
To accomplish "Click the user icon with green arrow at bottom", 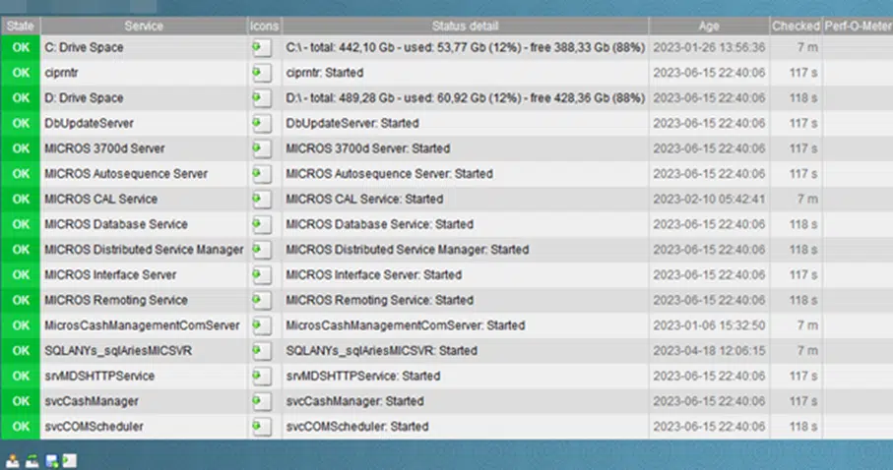I will click(x=32, y=459).
